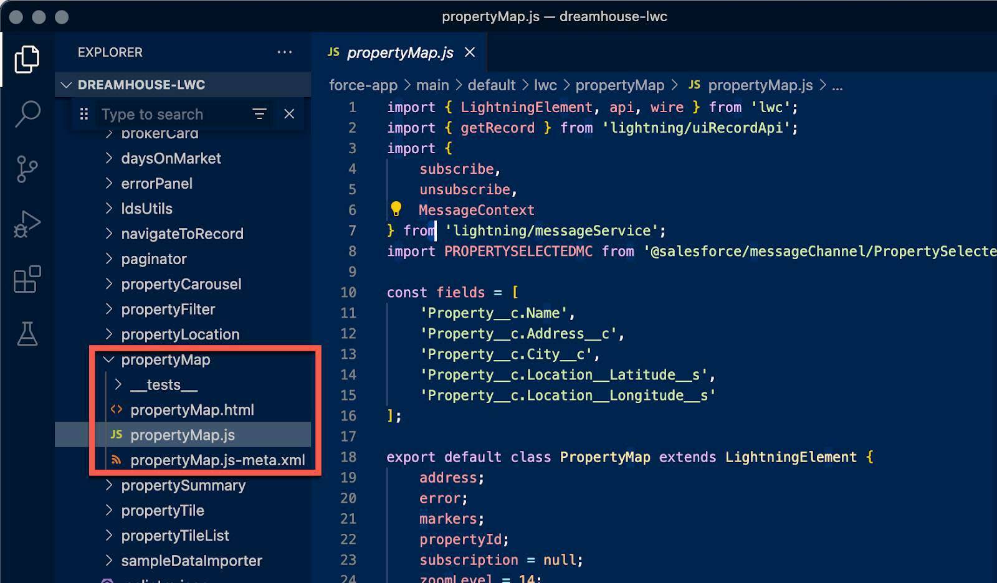Open Explorer more actions ellipsis
997x583 pixels.
pos(285,52)
